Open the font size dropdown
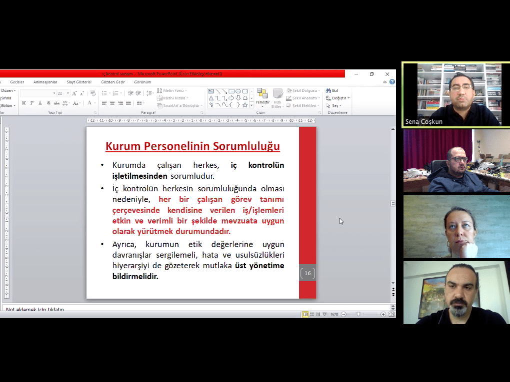Image resolution: width=510 pixels, height=382 pixels. coord(68,93)
